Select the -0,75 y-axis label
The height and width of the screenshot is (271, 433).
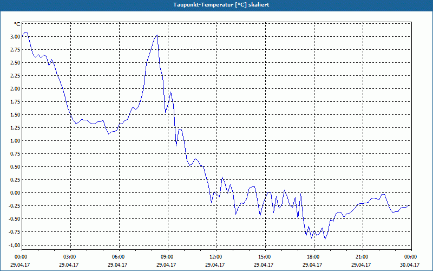point(15,231)
